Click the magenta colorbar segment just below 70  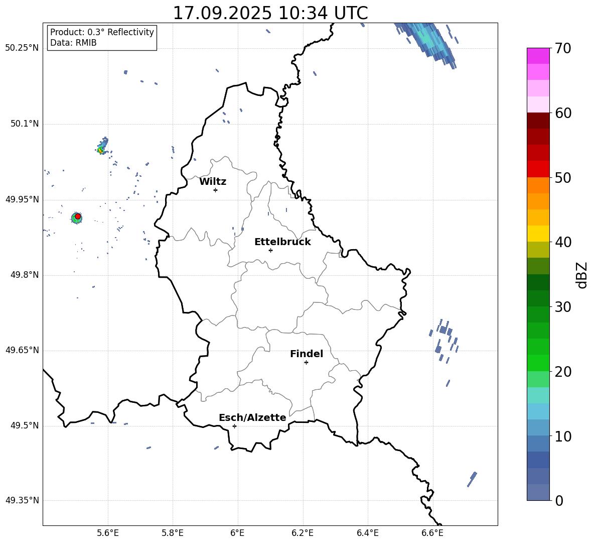point(538,56)
